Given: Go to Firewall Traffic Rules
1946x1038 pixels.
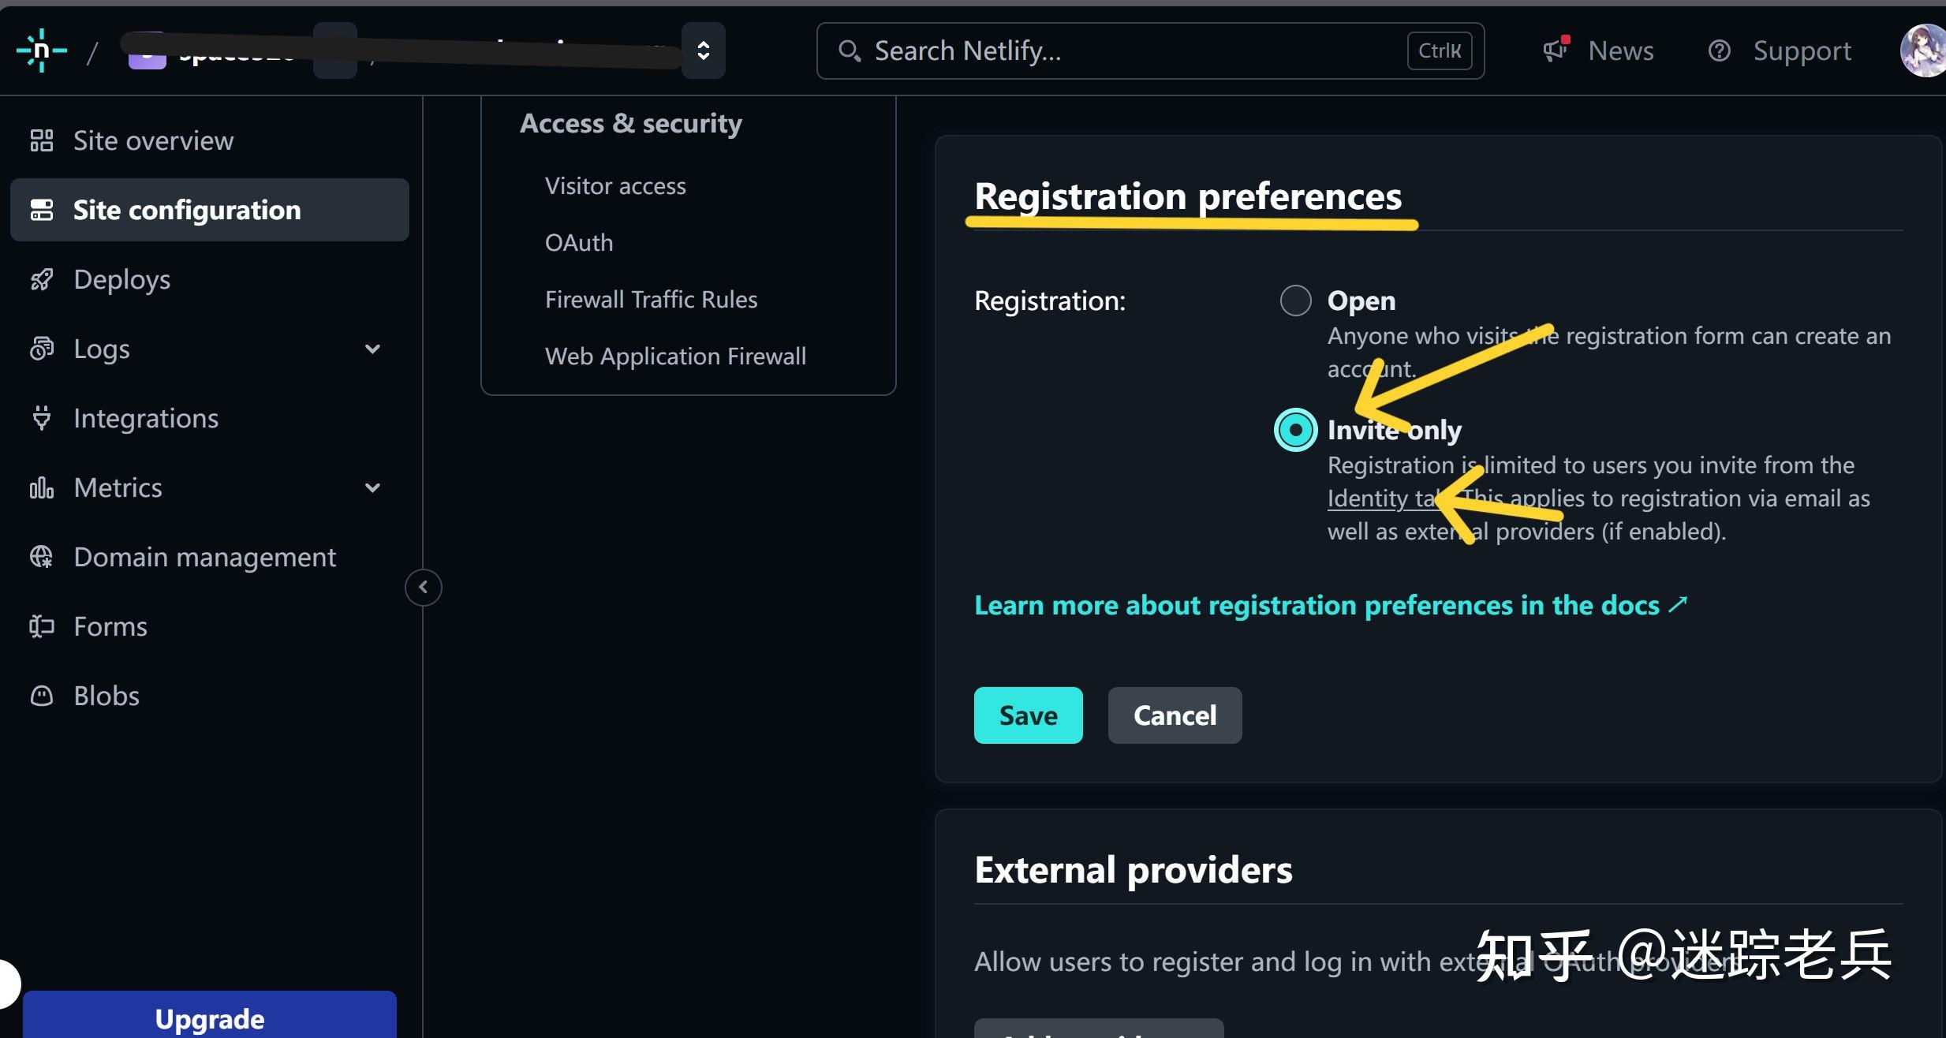Looking at the screenshot, I should [x=651, y=300].
